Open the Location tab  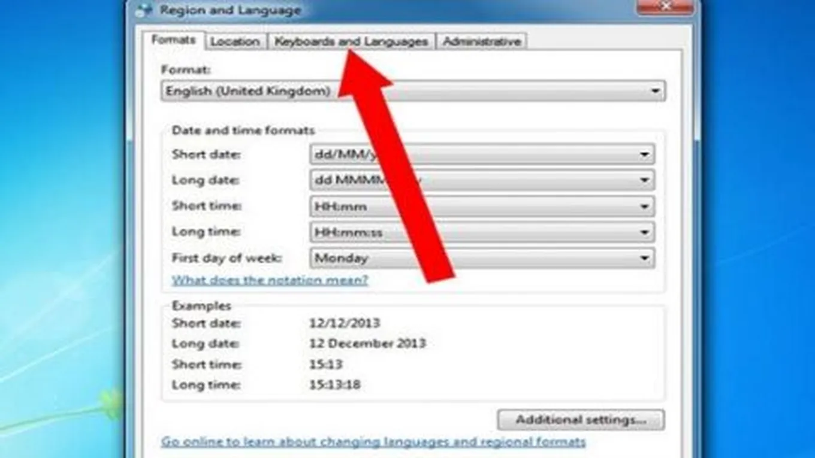[x=235, y=42]
